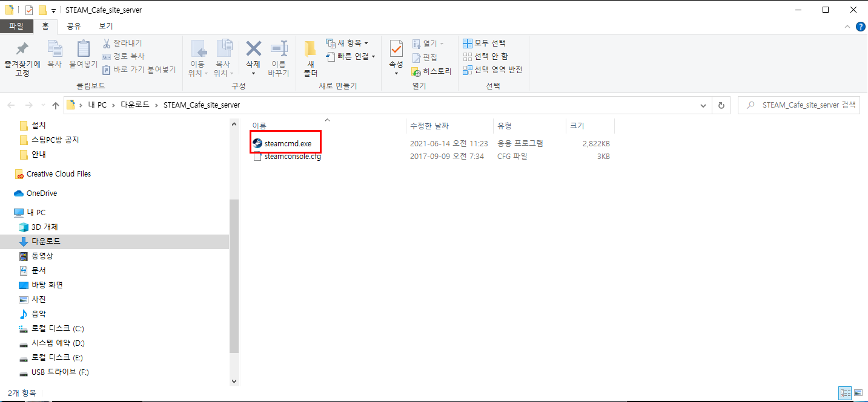This screenshot has width=868, height=402.
Task: Open the blue help question icon
Action: (860, 27)
